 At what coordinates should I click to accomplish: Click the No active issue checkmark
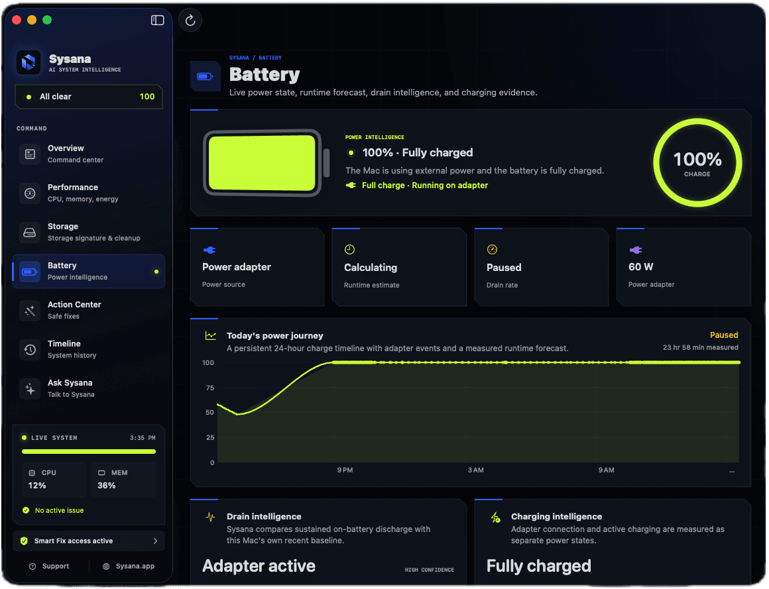click(x=26, y=511)
